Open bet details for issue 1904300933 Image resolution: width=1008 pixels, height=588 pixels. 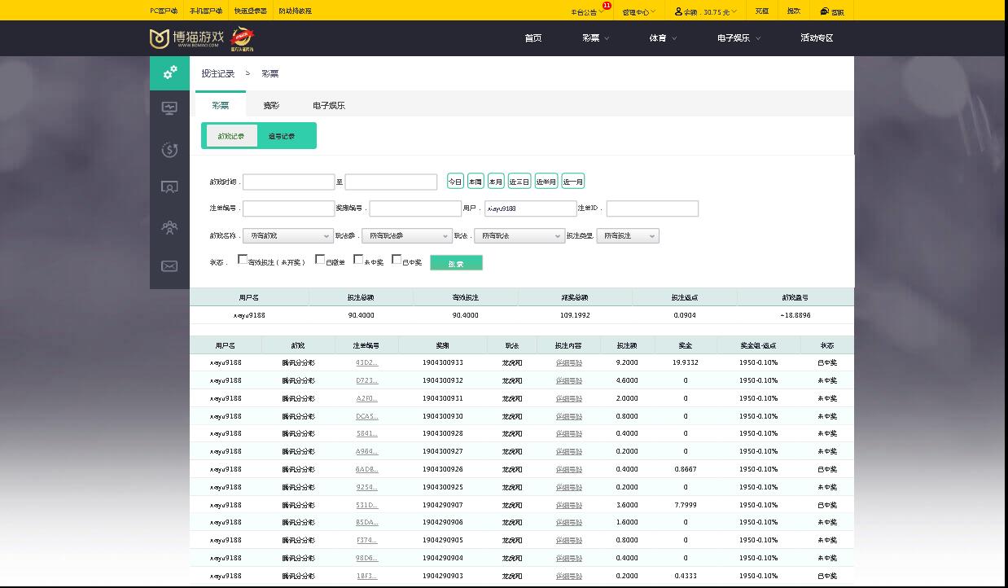569,362
